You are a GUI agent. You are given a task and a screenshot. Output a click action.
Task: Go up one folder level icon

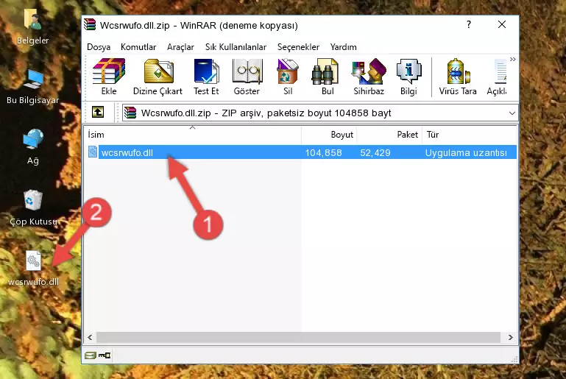[98, 113]
